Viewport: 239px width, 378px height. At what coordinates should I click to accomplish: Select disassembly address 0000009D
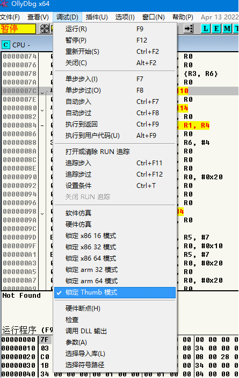(x=20, y=237)
